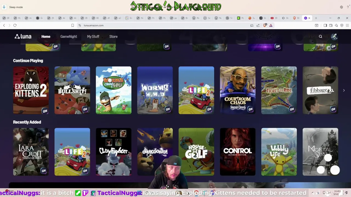
Task: Open the help question mark icon
Action: (x=348, y=7)
